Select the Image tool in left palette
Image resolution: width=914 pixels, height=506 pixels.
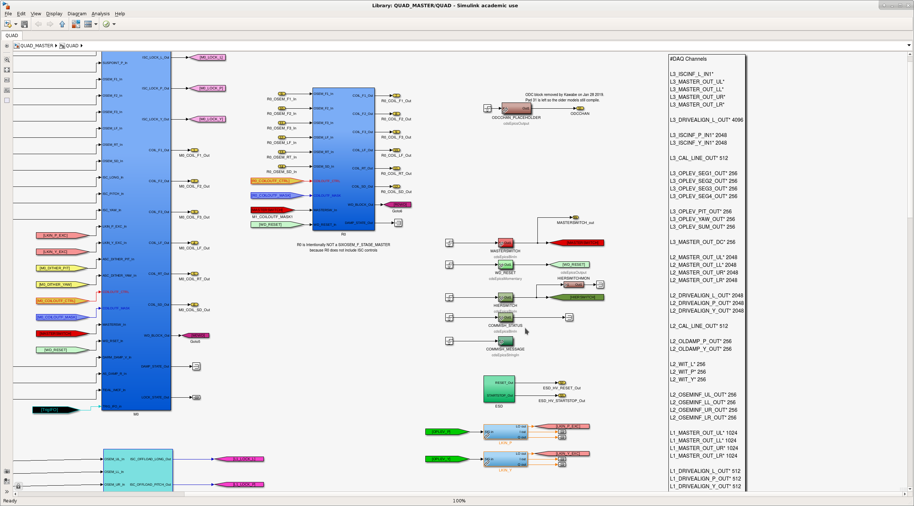[7, 90]
